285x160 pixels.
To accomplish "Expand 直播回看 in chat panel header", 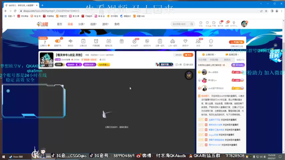I will click(232, 54).
